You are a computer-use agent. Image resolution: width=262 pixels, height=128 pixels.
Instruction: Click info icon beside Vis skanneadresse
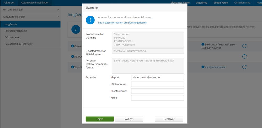(203, 67)
